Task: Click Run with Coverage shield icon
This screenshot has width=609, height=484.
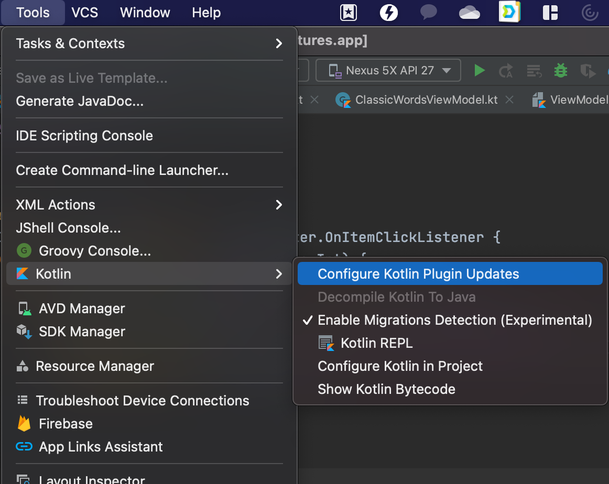Action: [x=588, y=70]
